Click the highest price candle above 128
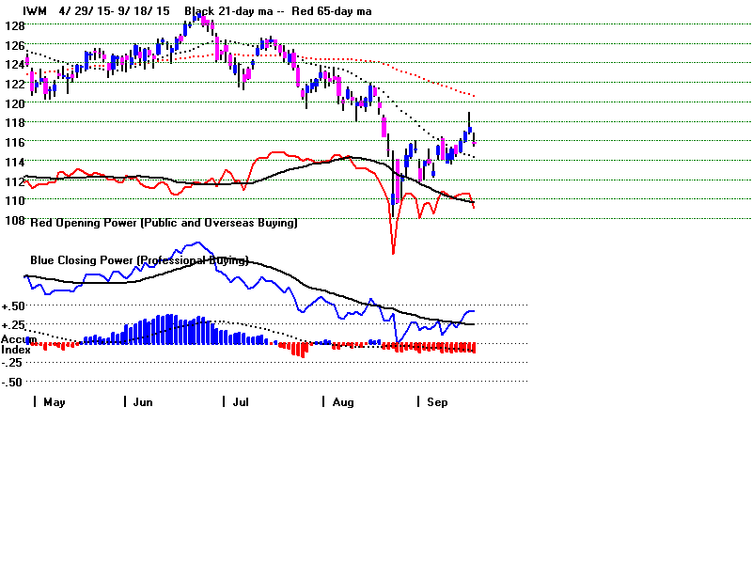The image size is (752, 564). point(199,17)
